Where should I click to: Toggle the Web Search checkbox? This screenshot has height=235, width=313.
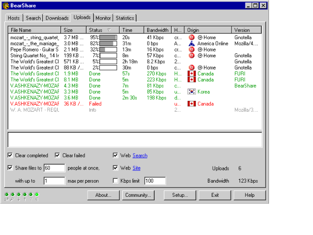[115, 155]
